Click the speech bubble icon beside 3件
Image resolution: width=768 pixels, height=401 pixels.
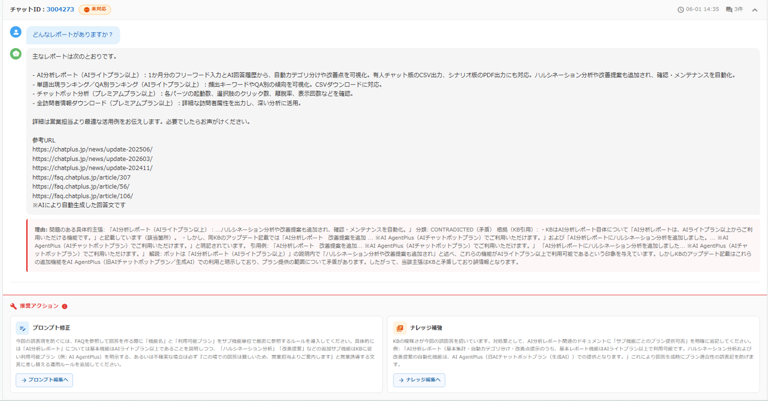tap(729, 9)
